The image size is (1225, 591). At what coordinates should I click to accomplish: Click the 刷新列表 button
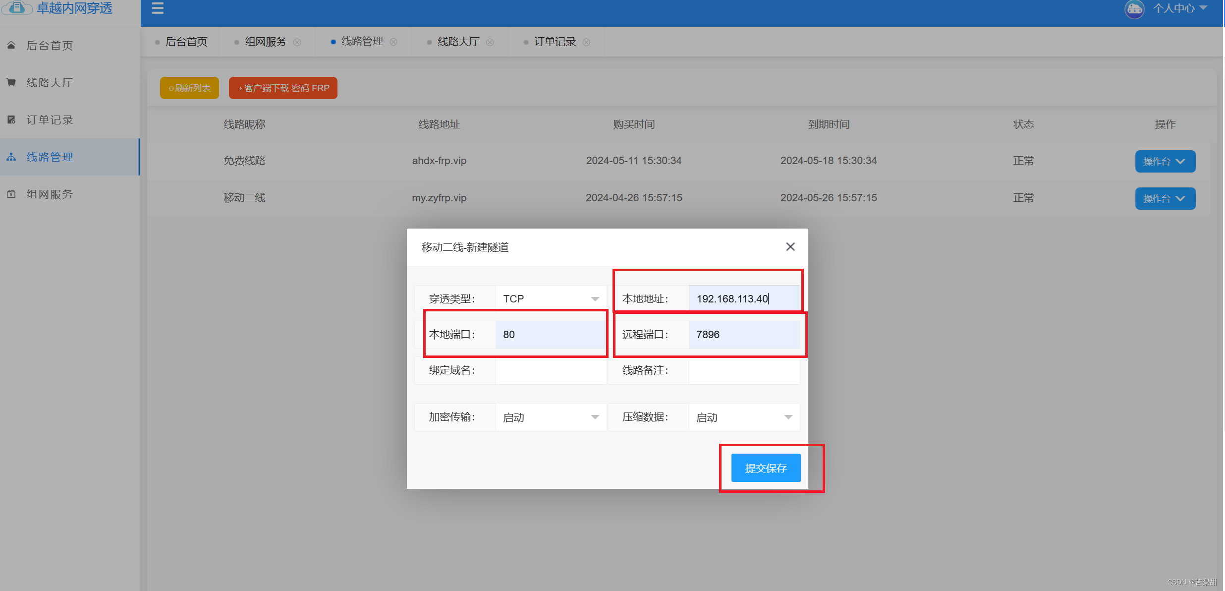coord(189,88)
